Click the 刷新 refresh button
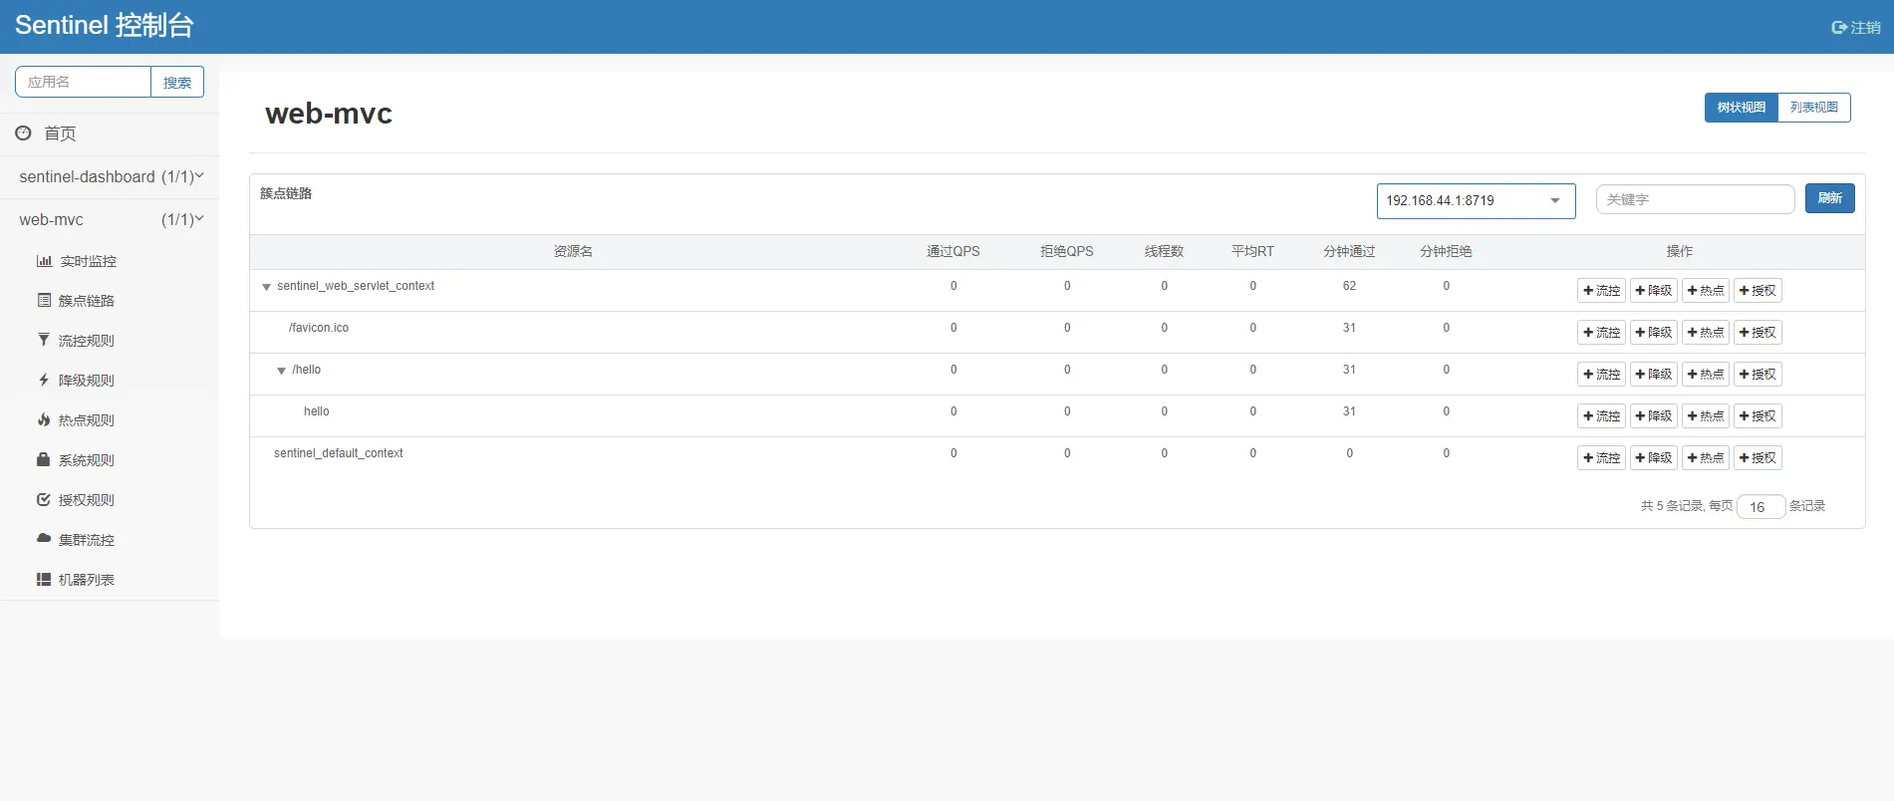Screen dimensions: 1894x801 (1830, 198)
